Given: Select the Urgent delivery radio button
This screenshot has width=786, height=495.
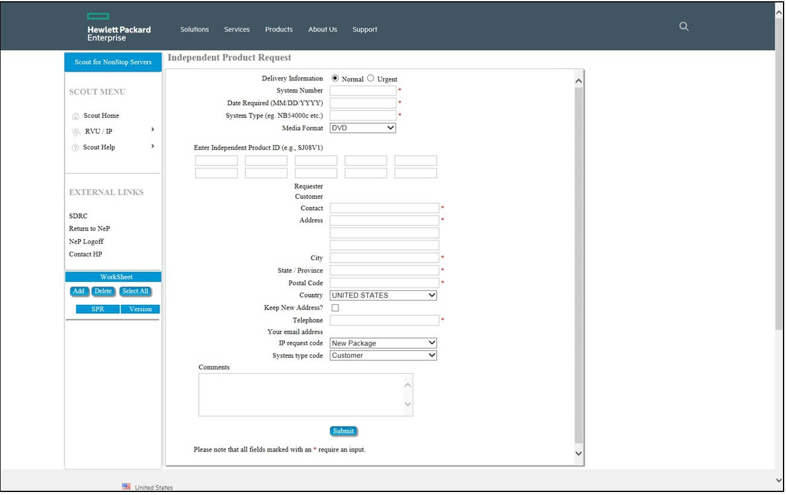Looking at the screenshot, I should 371,78.
